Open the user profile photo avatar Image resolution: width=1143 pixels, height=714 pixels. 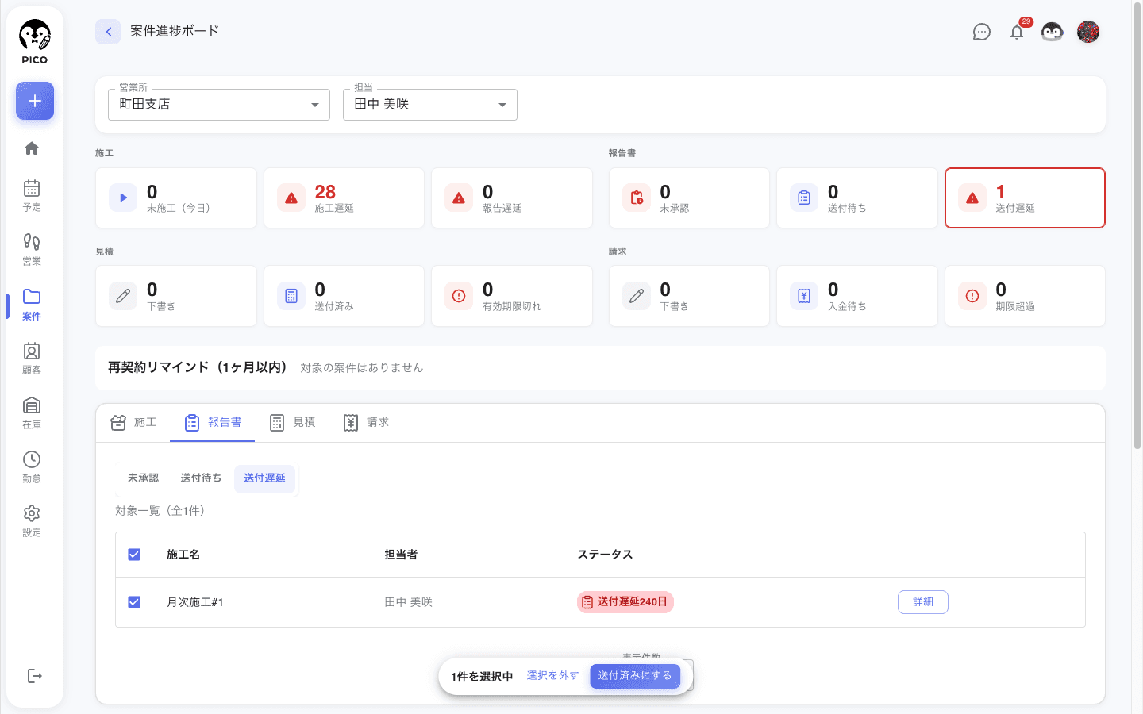click(x=1088, y=32)
